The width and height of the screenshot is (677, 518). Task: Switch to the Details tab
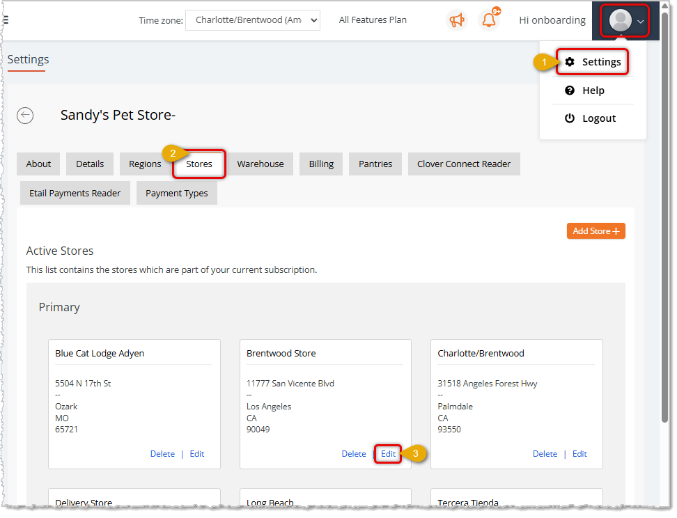90,164
